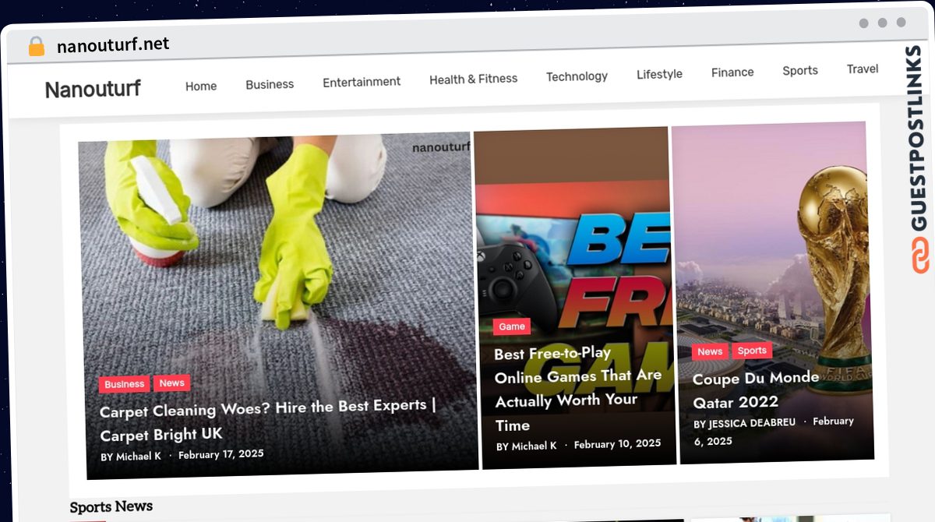This screenshot has width=935, height=522.
Task: Open the Lifestyle menu item
Action: click(659, 74)
